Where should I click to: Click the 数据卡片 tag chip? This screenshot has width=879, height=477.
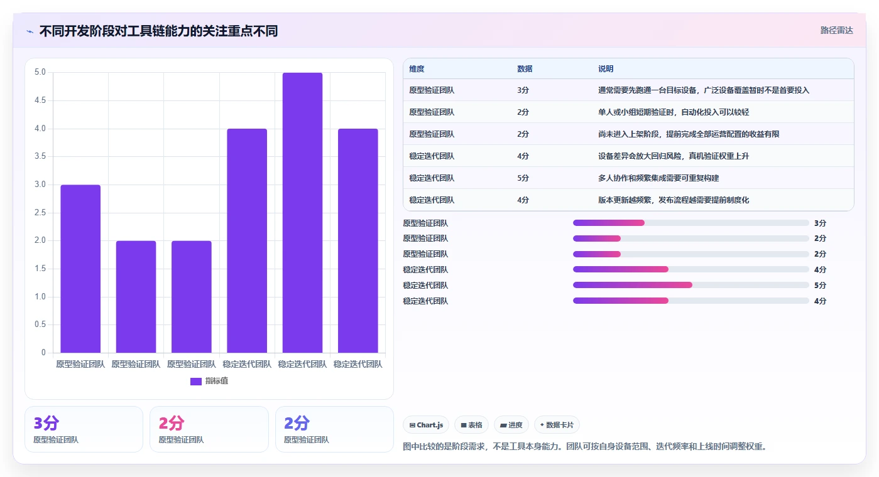(x=557, y=425)
